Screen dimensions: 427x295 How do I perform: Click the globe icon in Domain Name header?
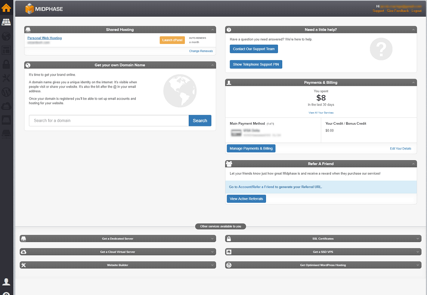pyautogui.click(x=28, y=65)
